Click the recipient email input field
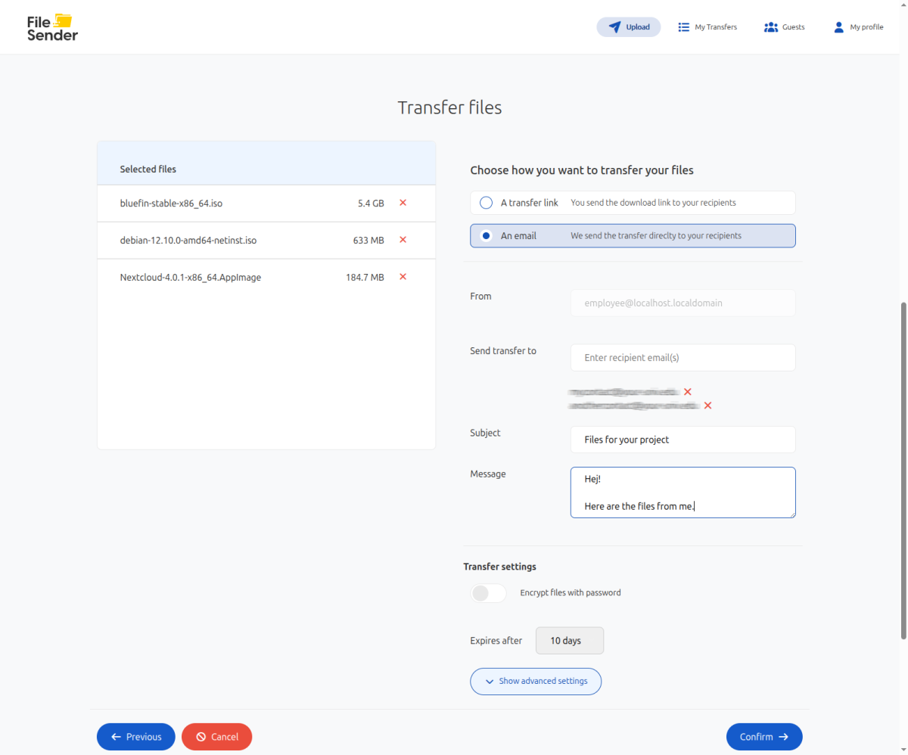 point(682,358)
